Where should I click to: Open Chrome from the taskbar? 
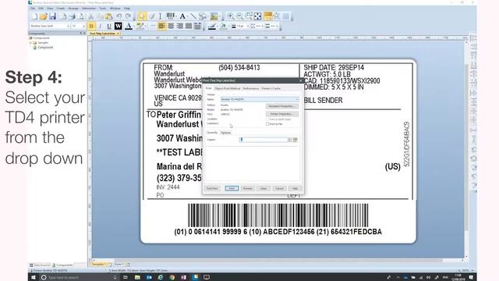172,278
